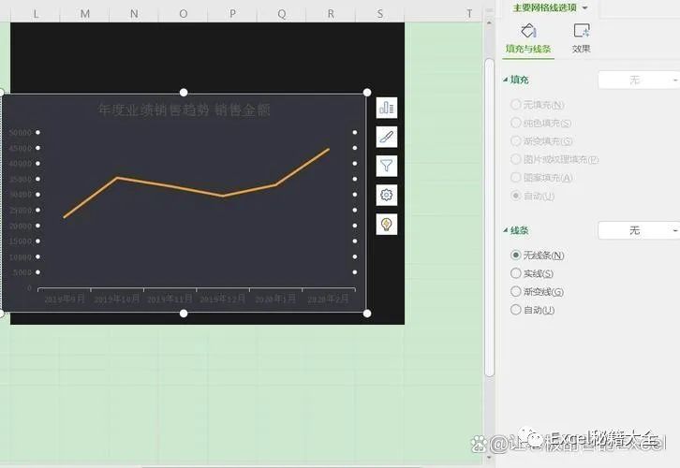This screenshot has width=680, height=468.
Task: Switch to the 填充与线条 tab
Action: 528,49
